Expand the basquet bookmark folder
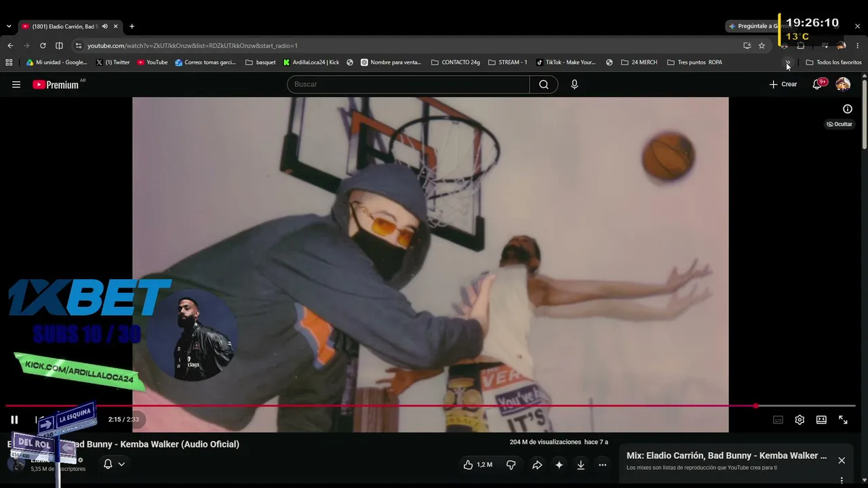The height and width of the screenshot is (488, 868). (x=260, y=62)
